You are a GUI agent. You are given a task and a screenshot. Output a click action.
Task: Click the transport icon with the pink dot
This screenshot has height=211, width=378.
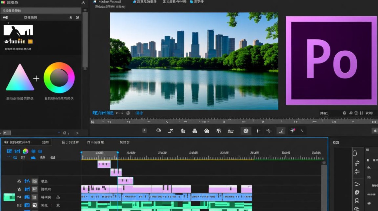292,131
